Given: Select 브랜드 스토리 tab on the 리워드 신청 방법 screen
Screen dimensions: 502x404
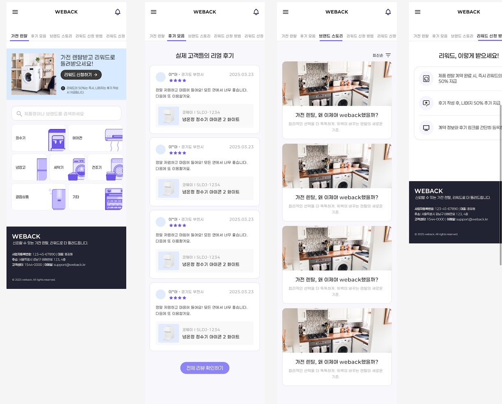Looking at the screenshot, I should [462, 36].
